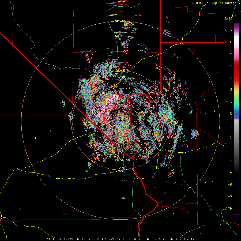This screenshot has height=241, width=241.
Task: Click the -3 value on the color scale
Action: [230, 149]
